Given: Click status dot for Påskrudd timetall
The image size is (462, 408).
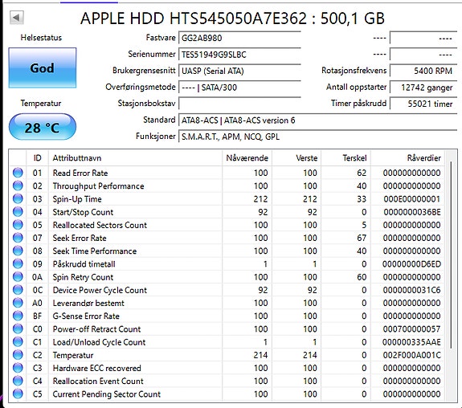Looking at the screenshot, I should click(18, 263).
